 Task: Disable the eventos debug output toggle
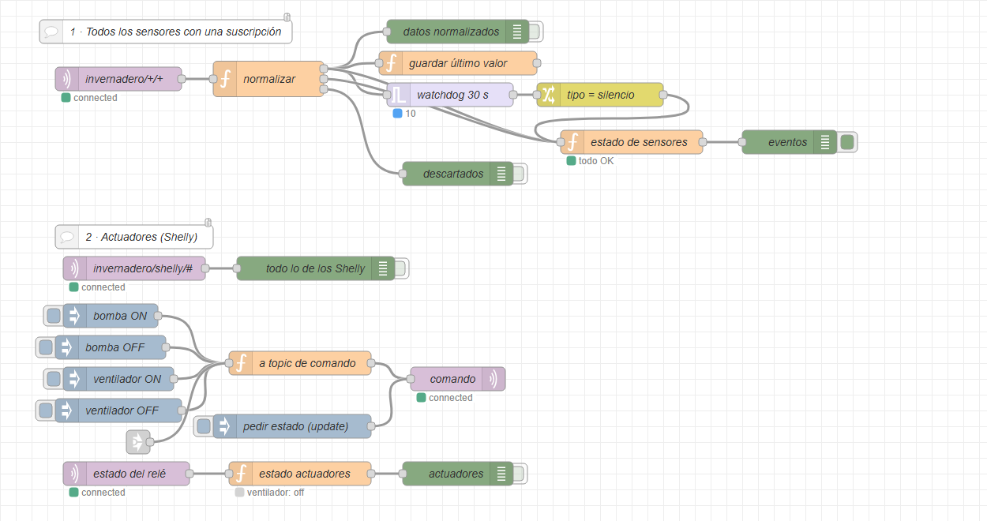coord(848,142)
